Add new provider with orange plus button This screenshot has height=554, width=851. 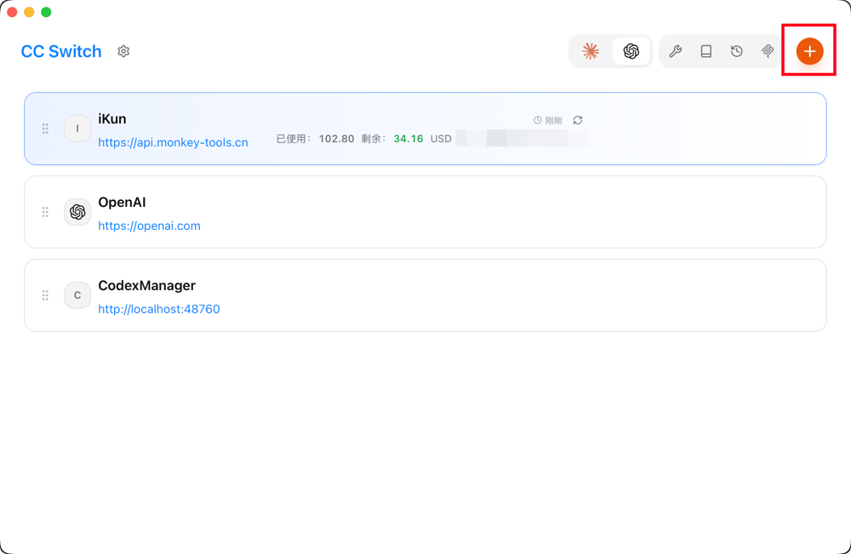(810, 51)
